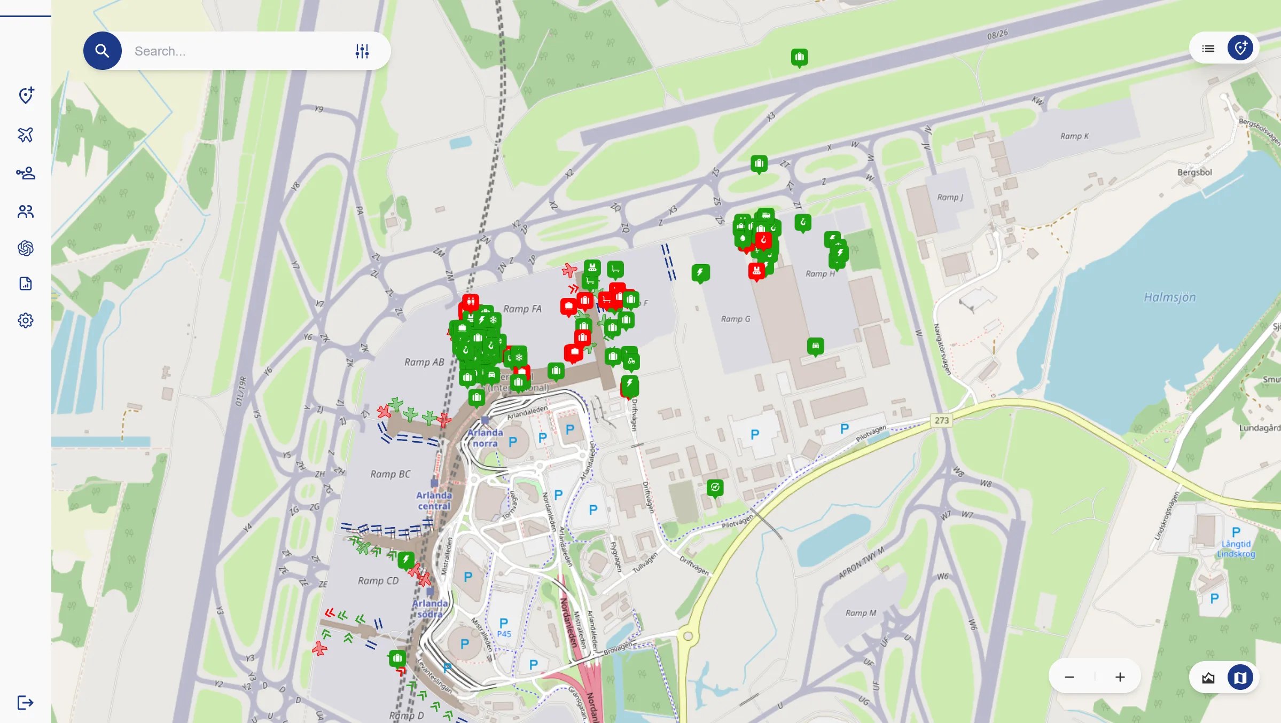Open the users group sidebar icon
This screenshot has width=1281, height=723.
click(x=26, y=211)
